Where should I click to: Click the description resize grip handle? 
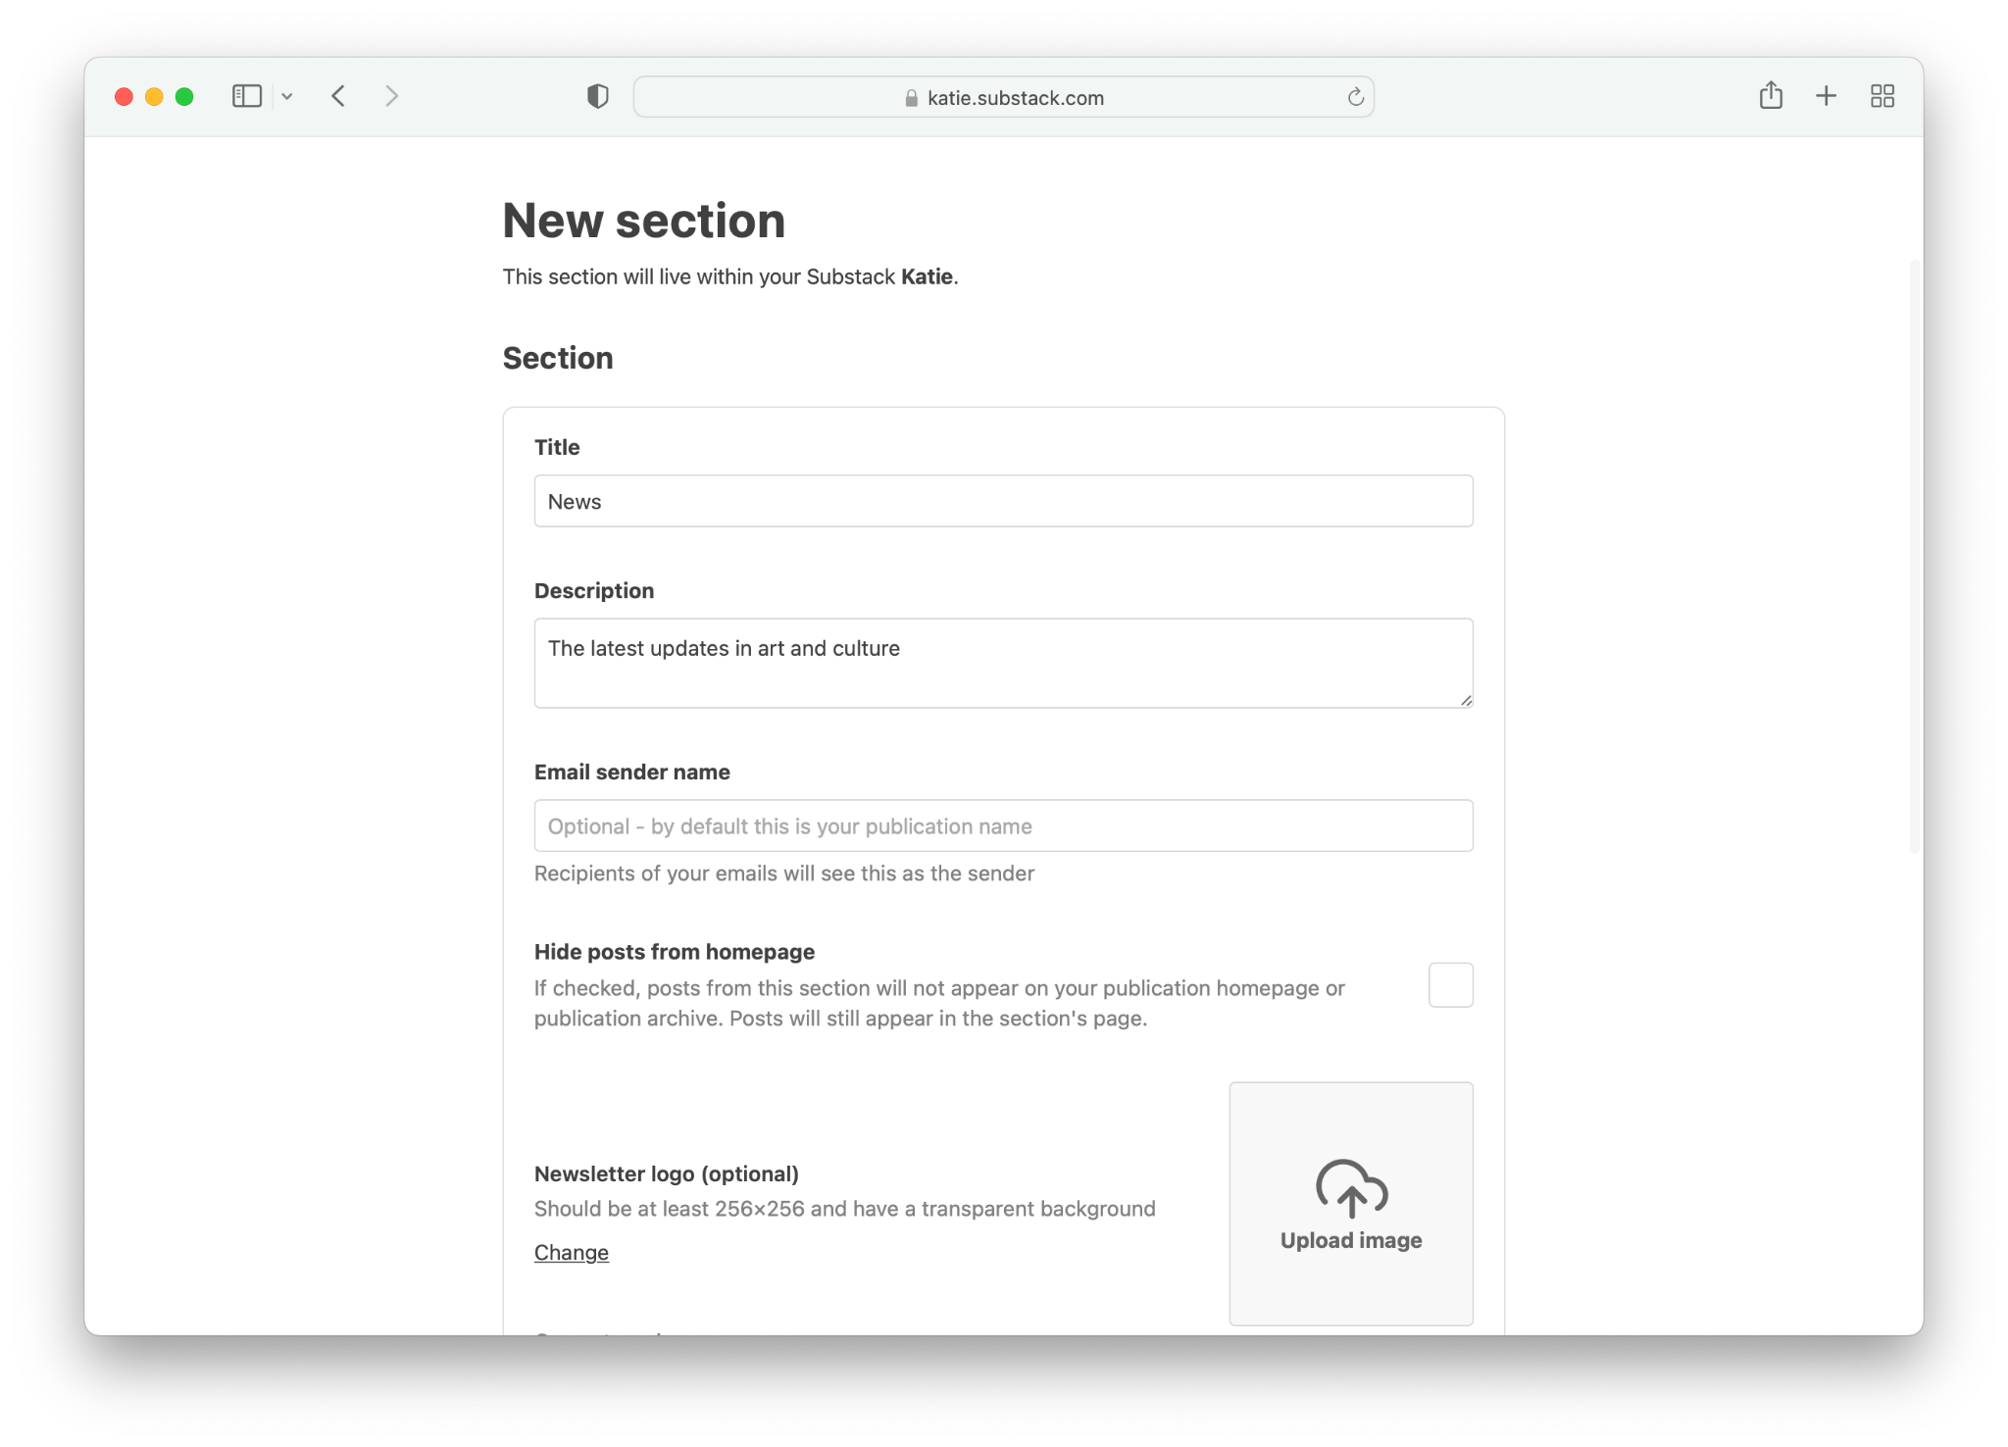click(x=1467, y=700)
